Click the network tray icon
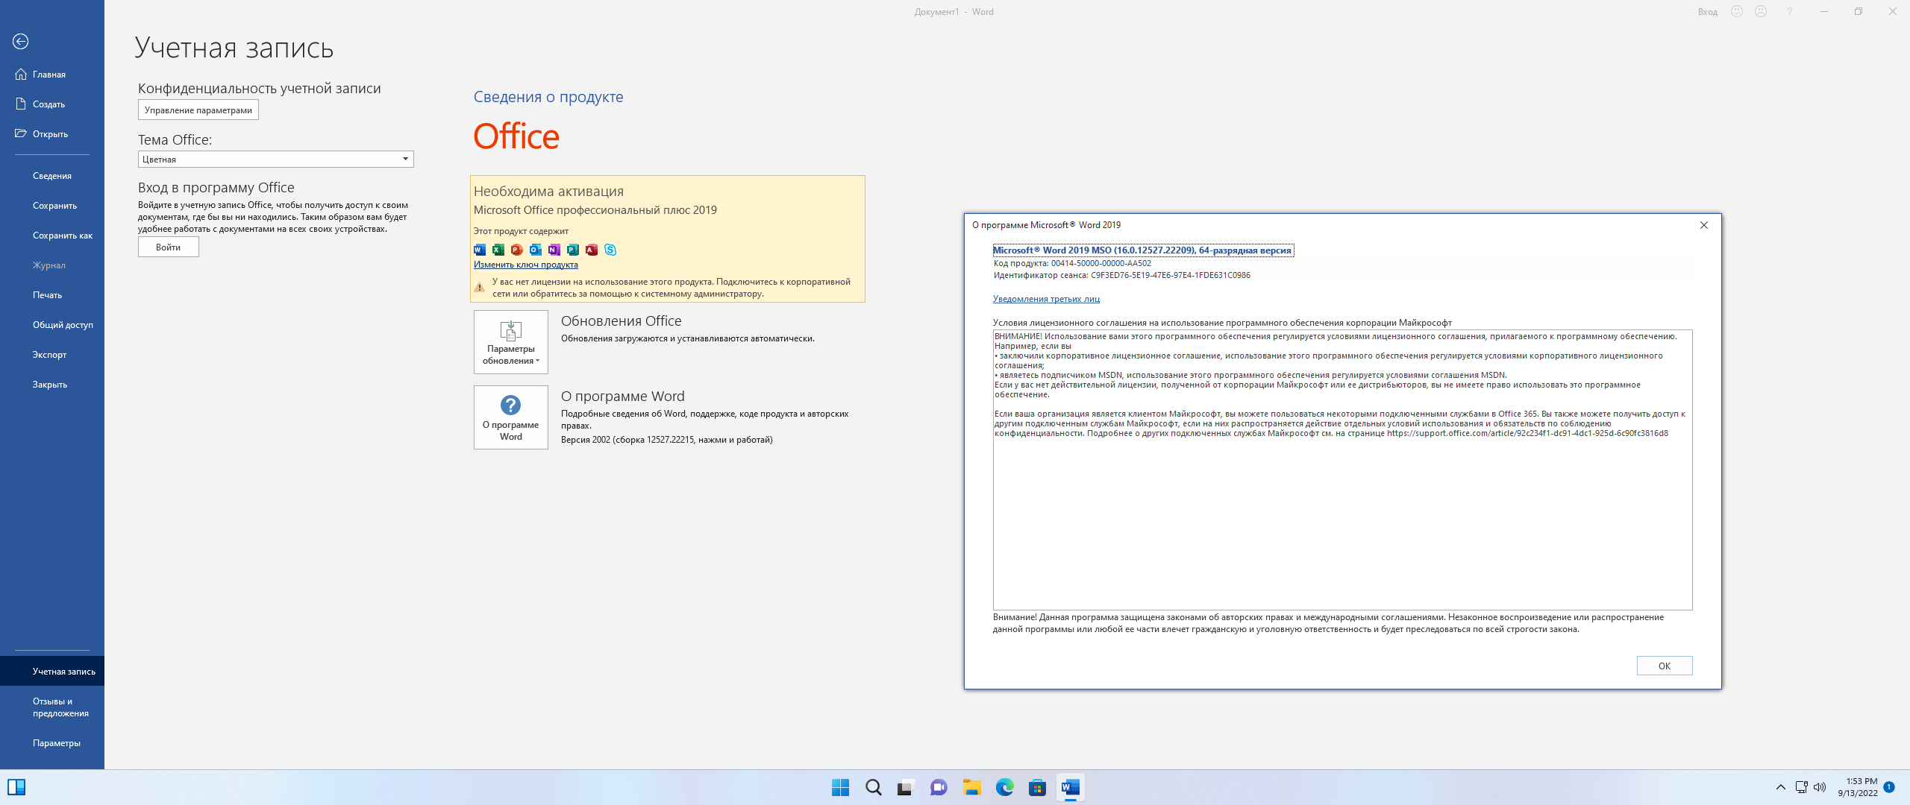Screen dimensions: 1910x805 point(1801,787)
